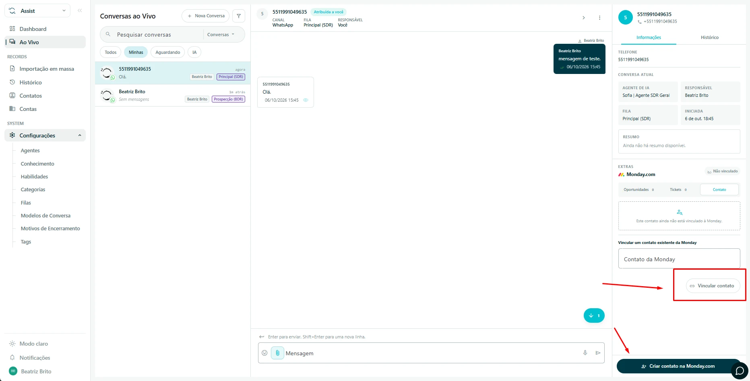Select the Contato tab under Monday.com
The image size is (750, 381).
point(719,190)
